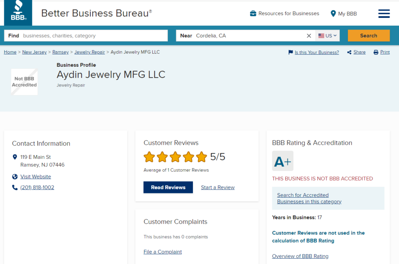
Task: Call phone number (201) 818-1002
Action: [x=37, y=188]
